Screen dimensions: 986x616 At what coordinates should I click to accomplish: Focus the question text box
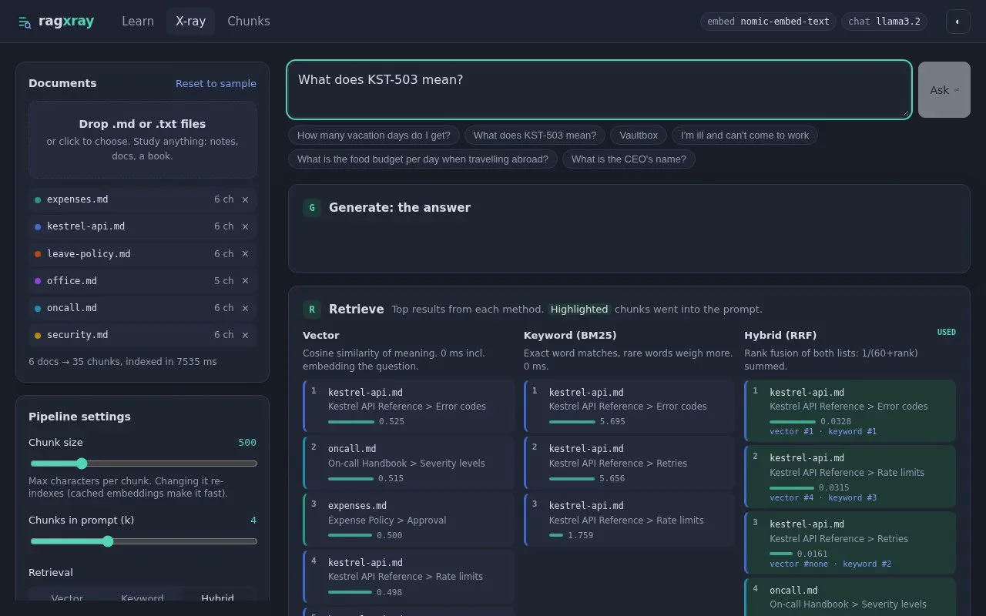tap(599, 90)
